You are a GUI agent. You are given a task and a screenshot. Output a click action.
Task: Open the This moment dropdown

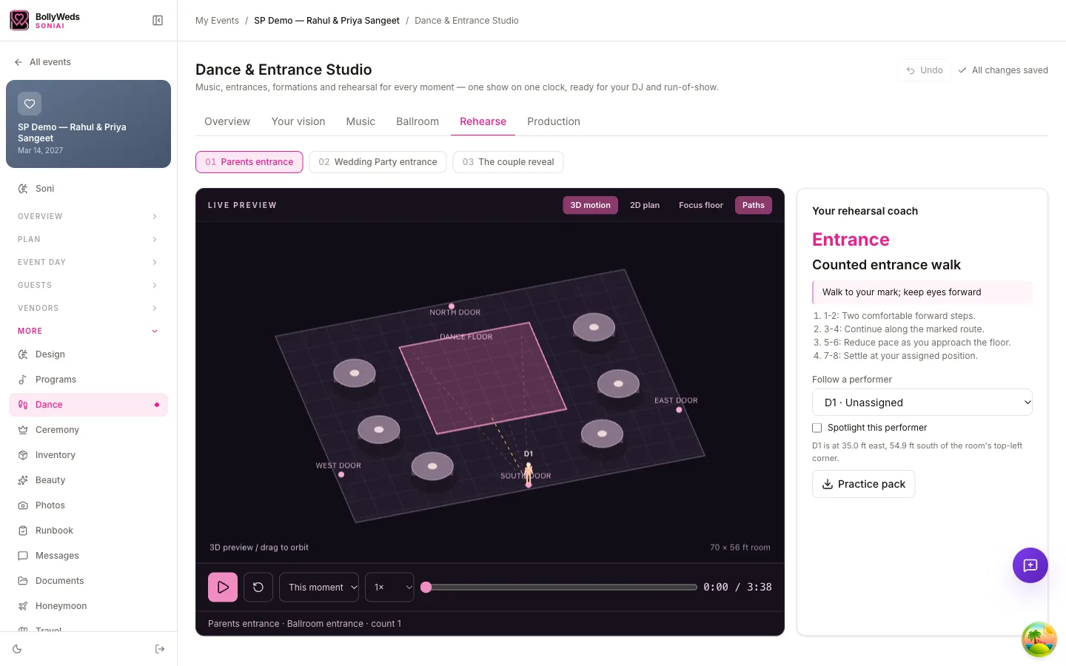coord(319,588)
